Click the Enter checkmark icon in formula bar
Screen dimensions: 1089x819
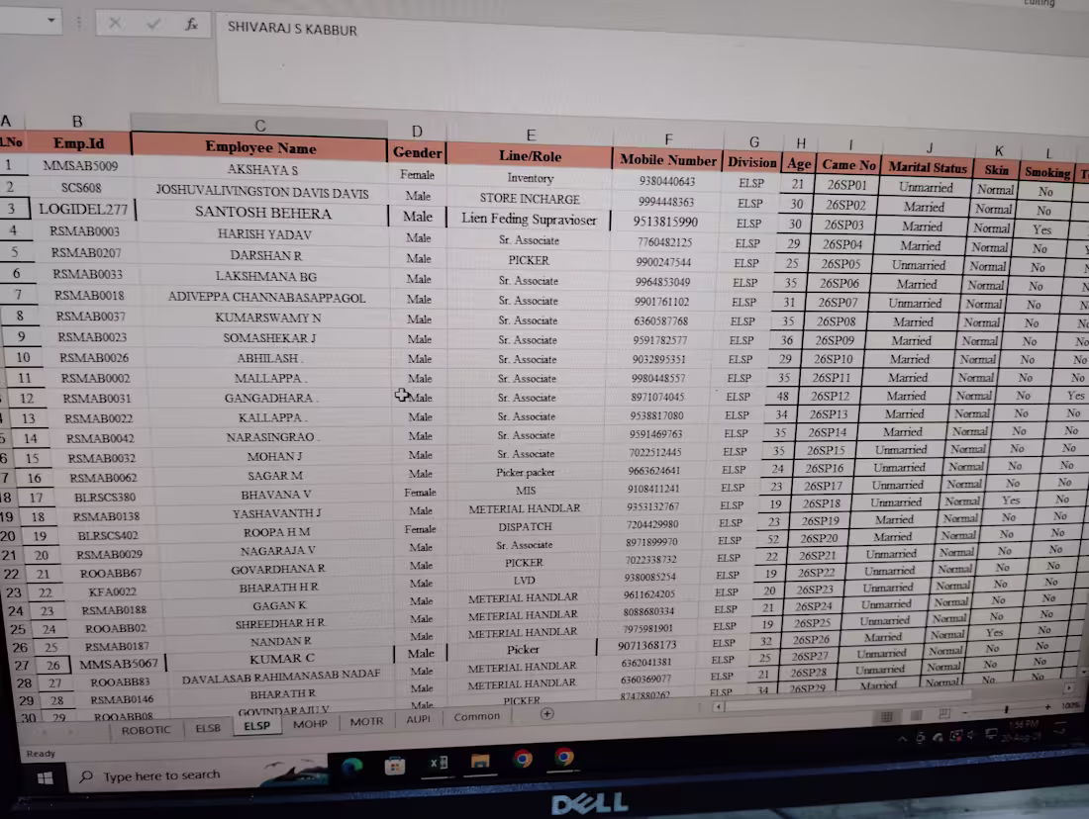[x=153, y=25]
